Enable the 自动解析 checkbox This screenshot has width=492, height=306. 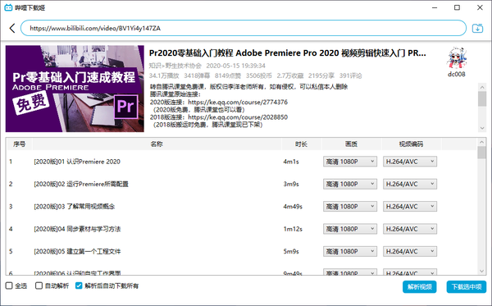39,285
